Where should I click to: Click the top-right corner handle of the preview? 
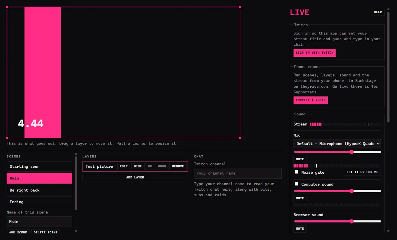click(x=240, y=7)
